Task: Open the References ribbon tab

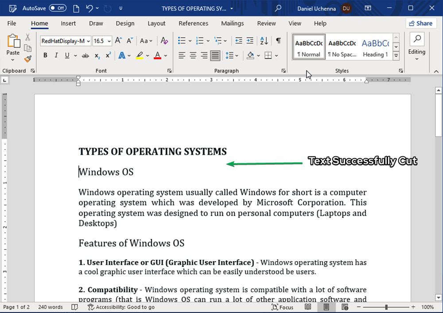Action: click(x=193, y=23)
